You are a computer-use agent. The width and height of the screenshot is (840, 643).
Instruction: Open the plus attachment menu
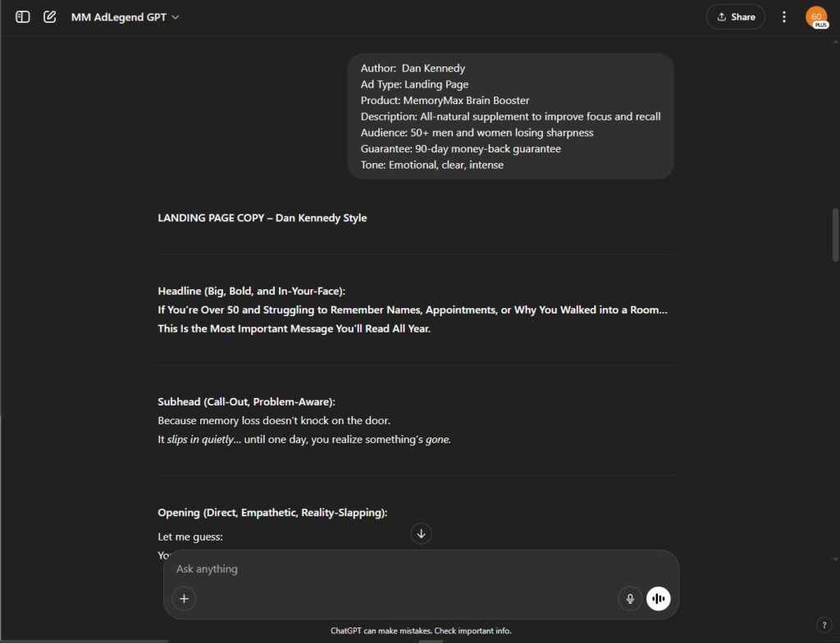(184, 599)
